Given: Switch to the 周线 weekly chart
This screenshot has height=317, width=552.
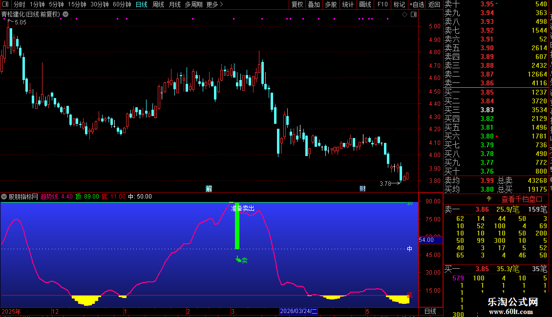Looking at the screenshot, I should pyautogui.click(x=158, y=4).
